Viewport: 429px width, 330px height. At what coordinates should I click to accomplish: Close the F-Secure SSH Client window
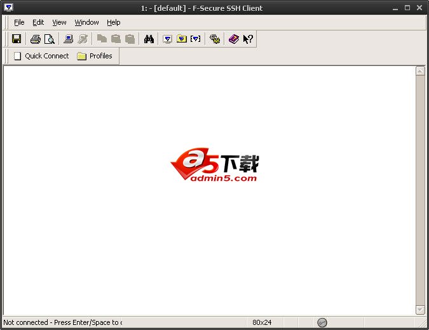(x=419, y=8)
